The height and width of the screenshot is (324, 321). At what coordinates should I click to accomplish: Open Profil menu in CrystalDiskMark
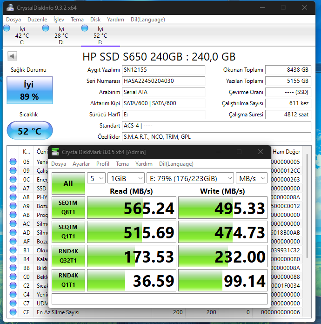[x=103, y=164]
